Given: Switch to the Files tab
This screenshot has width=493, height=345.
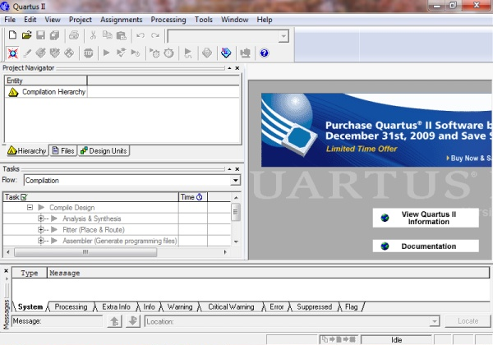Looking at the screenshot, I should point(63,151).
